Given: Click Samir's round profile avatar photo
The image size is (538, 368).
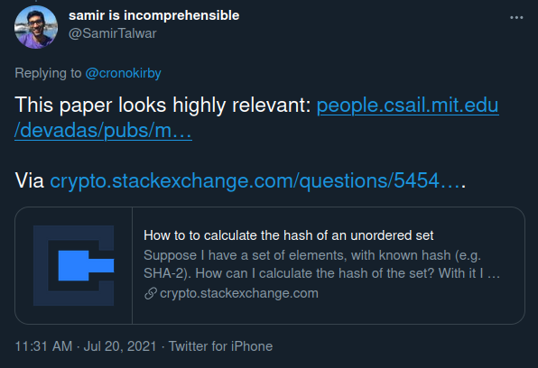Looking at the screenshot, I should point(36,27).
